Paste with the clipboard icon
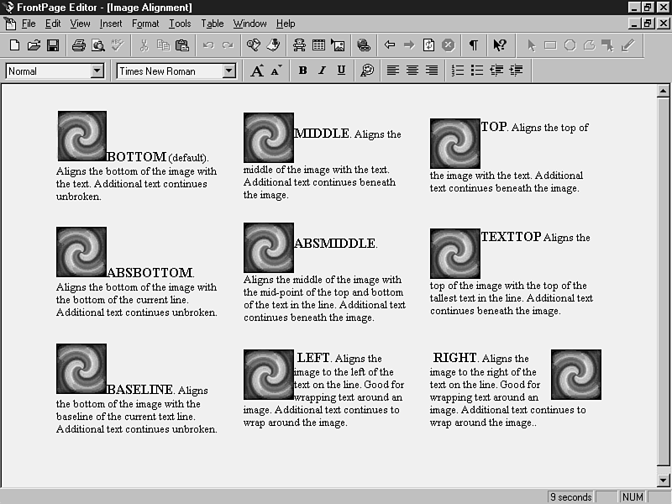 (182, 45)
